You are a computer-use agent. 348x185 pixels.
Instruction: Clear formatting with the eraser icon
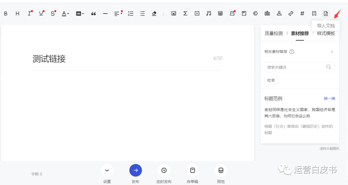click(x=154, y=14)
